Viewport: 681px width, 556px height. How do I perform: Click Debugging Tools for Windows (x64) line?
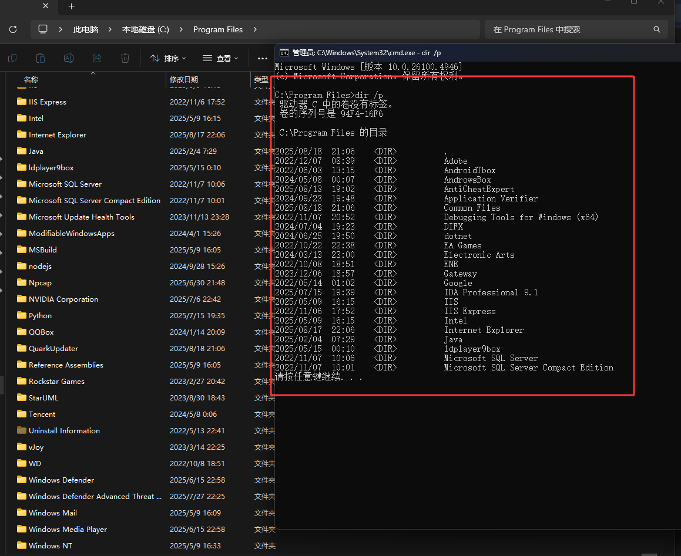click(521, 217)
